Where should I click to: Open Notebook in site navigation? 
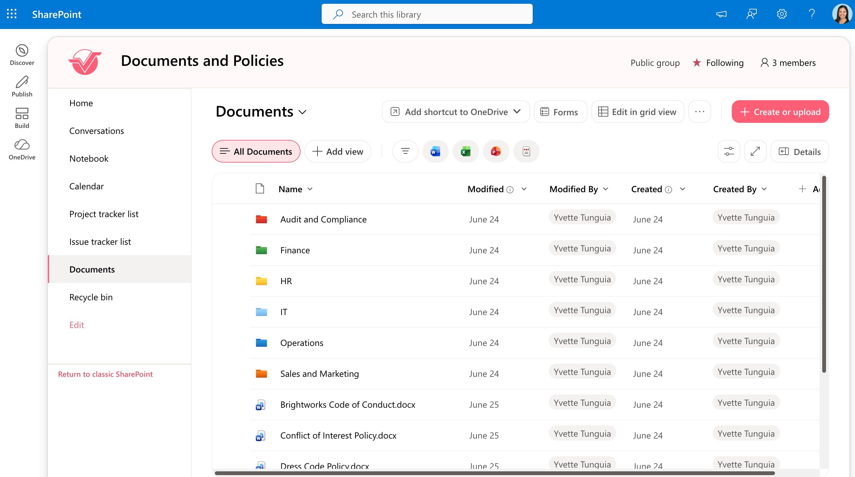[89, 158]
